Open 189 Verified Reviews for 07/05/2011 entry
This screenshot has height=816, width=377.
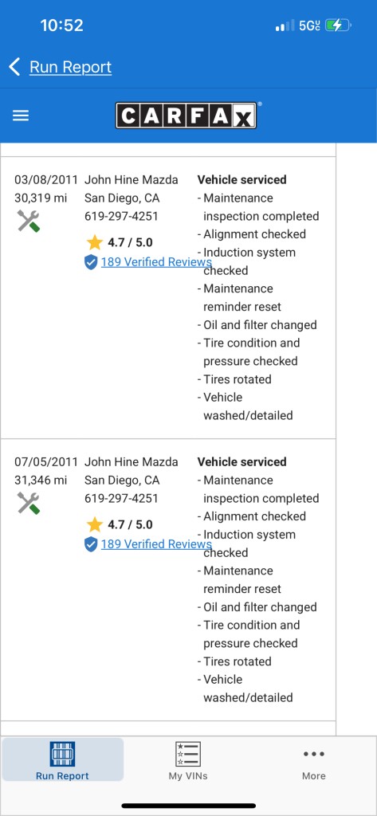156,543
